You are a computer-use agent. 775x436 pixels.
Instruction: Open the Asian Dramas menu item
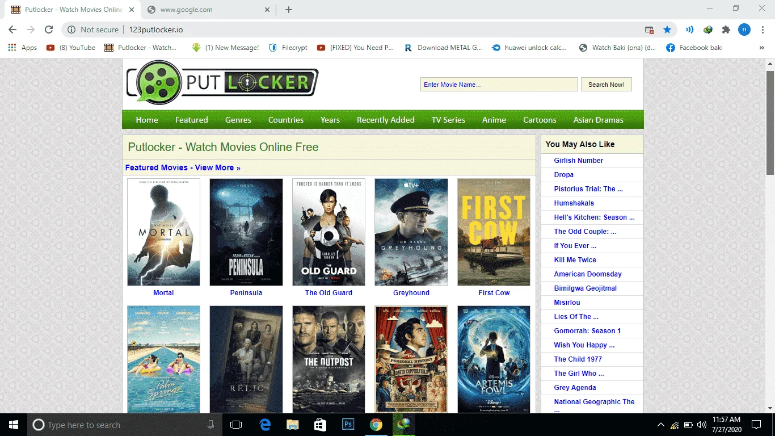[x=599, y=120]
